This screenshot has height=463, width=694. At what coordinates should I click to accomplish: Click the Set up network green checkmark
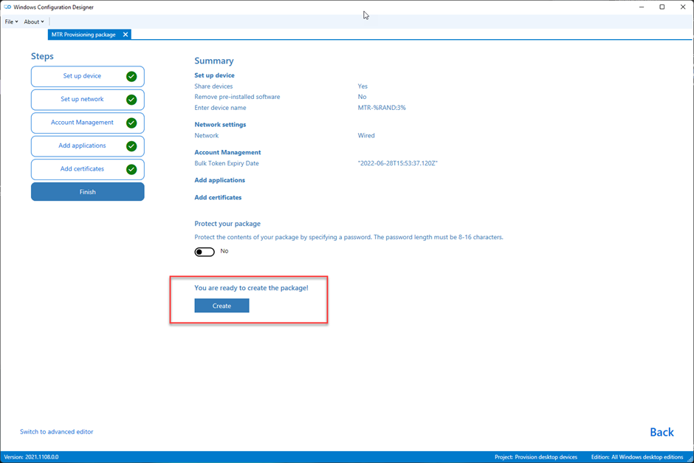pos(131,100)
